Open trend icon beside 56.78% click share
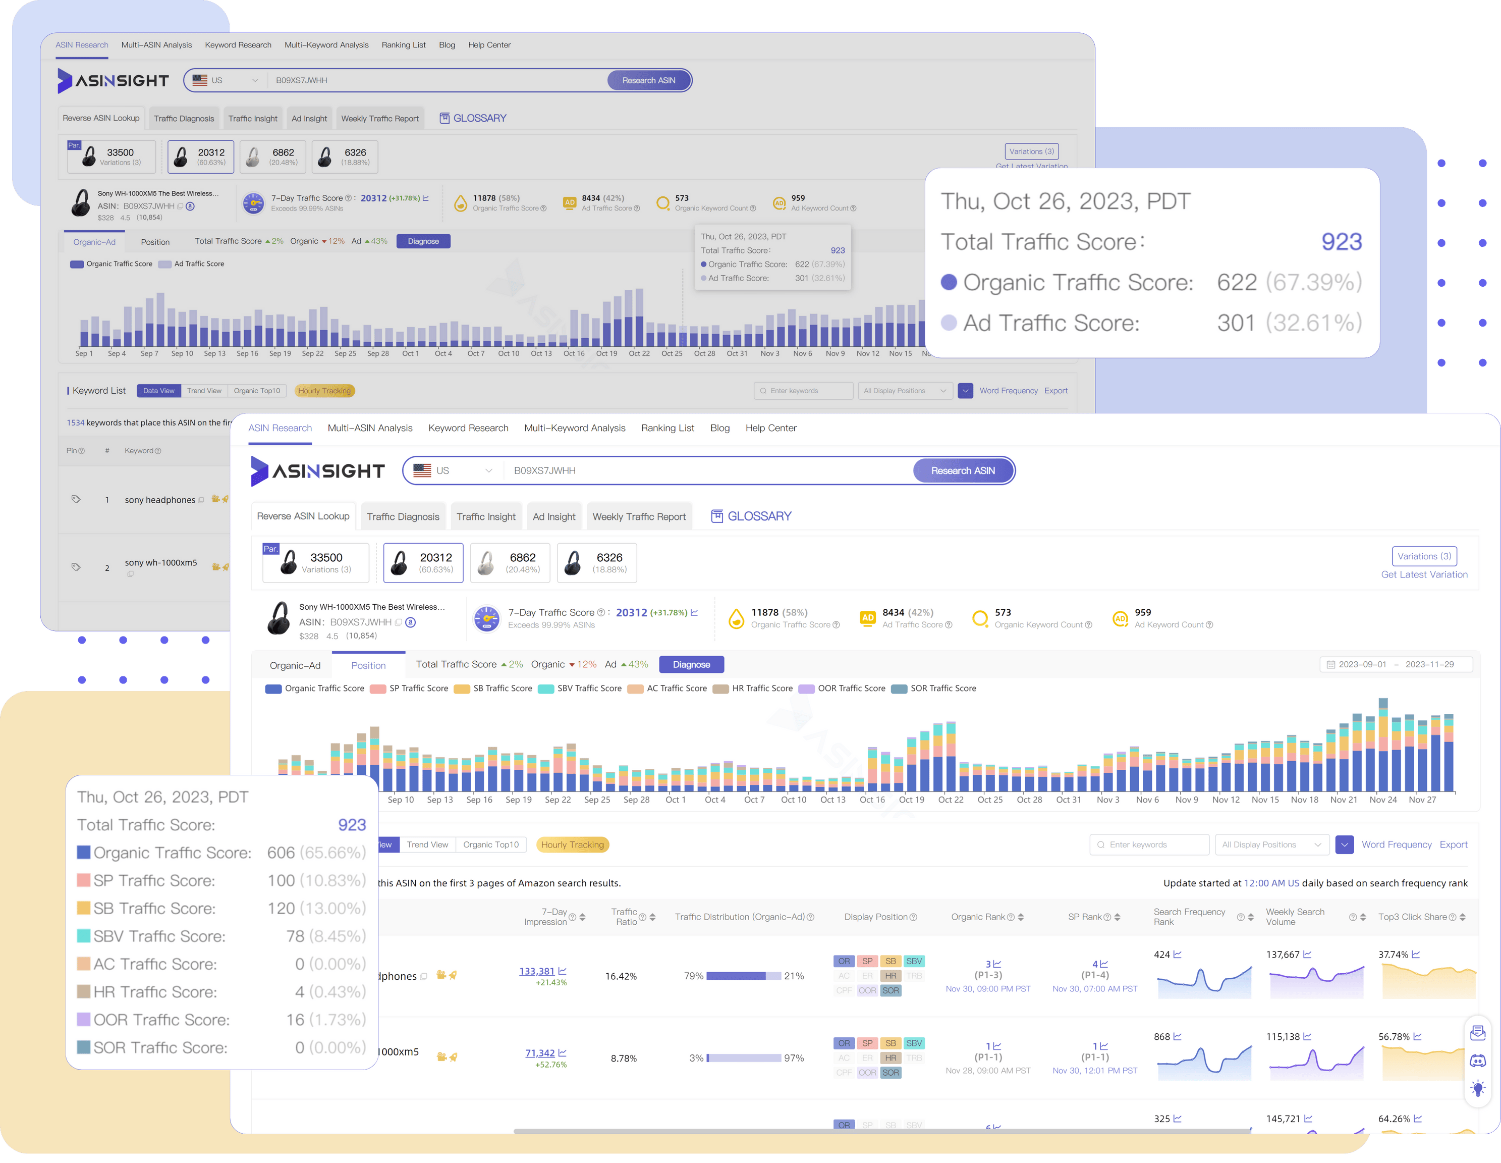 coord(1417,1036)
